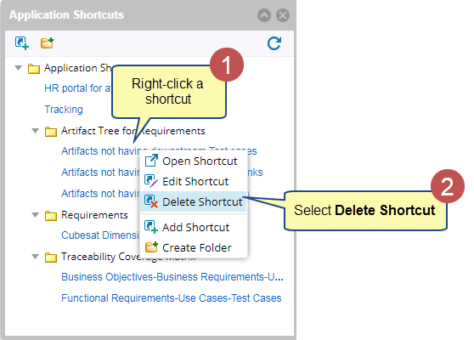Collapse the Application Shortcuts root tree node
The height and width of the screenshot is (340, 474).
click(19, 68)
